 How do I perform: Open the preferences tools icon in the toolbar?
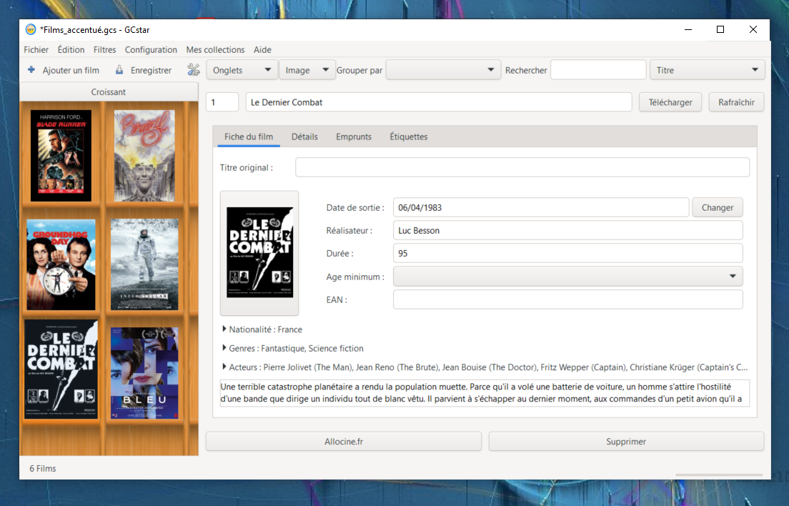(x=194, y=70)
